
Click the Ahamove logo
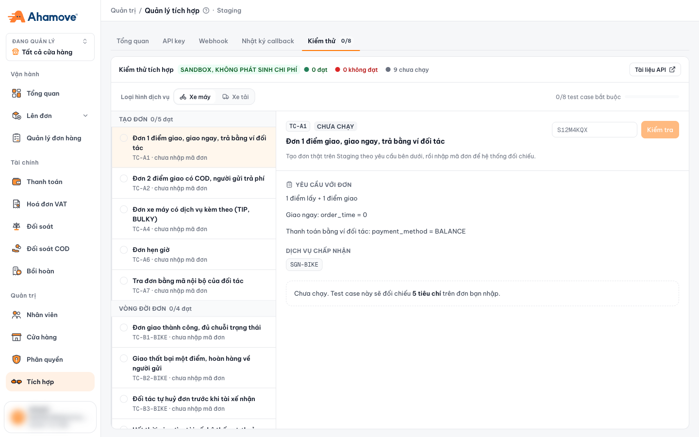tap(43, 17)
